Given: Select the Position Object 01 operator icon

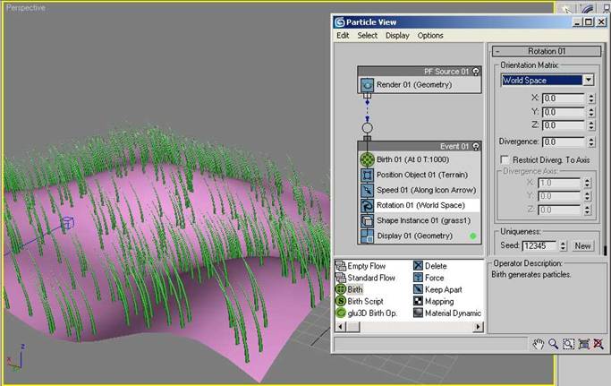Looking at the screenshot, I should (x=367, y=175).
